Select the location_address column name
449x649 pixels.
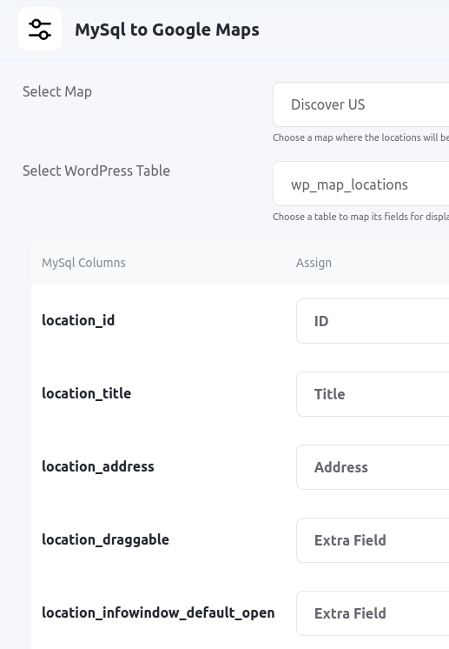pyautogui.click(x=98, y=466)
